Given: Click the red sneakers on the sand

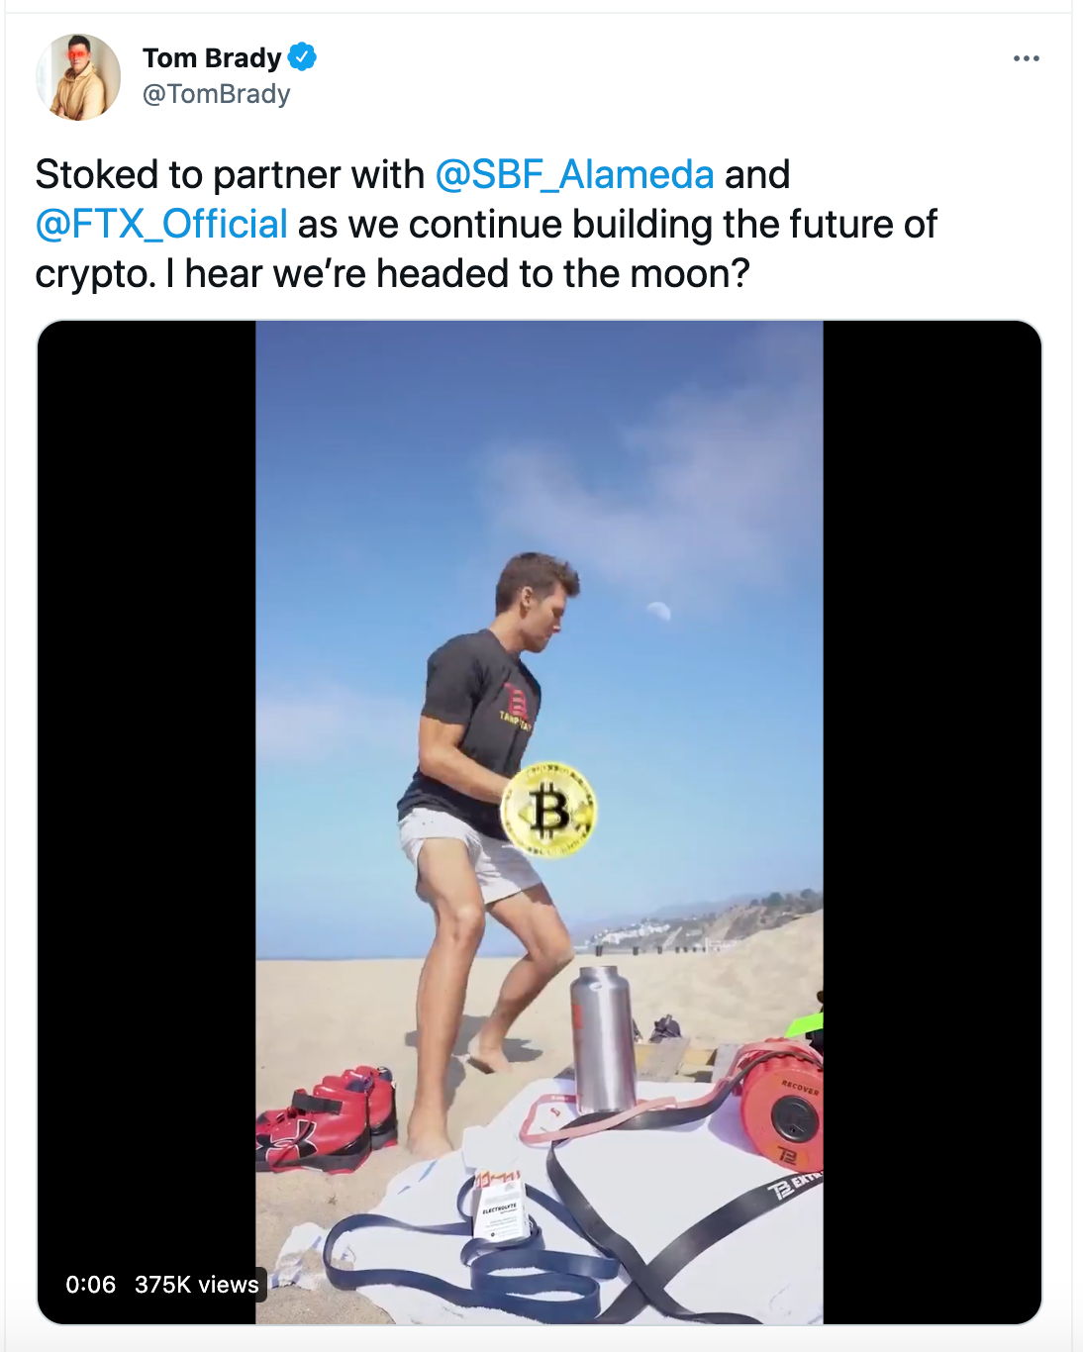Looking at the screenshot, I should [327, 1118].
